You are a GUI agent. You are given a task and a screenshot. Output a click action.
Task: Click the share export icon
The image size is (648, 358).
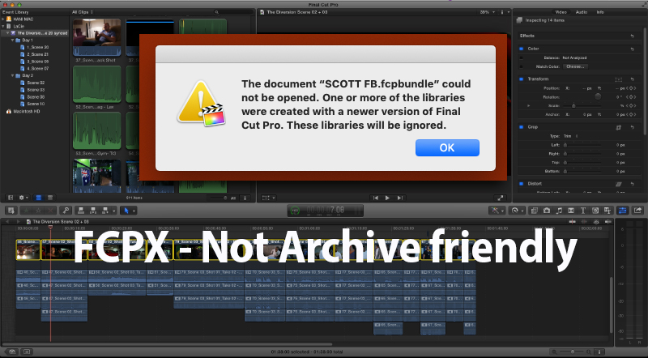click(x=637, y=211)
